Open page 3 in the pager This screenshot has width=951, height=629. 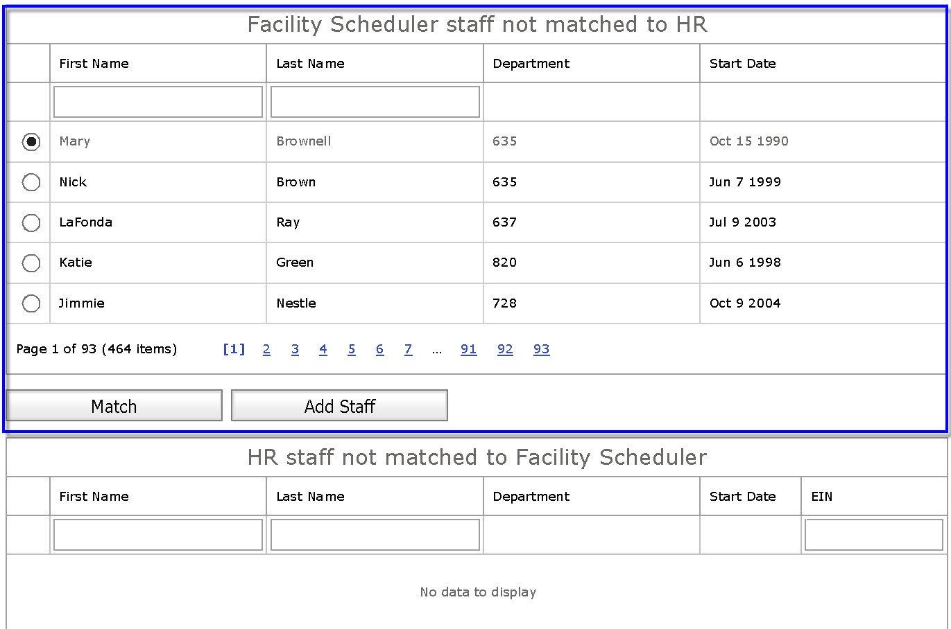click(295, 349)
